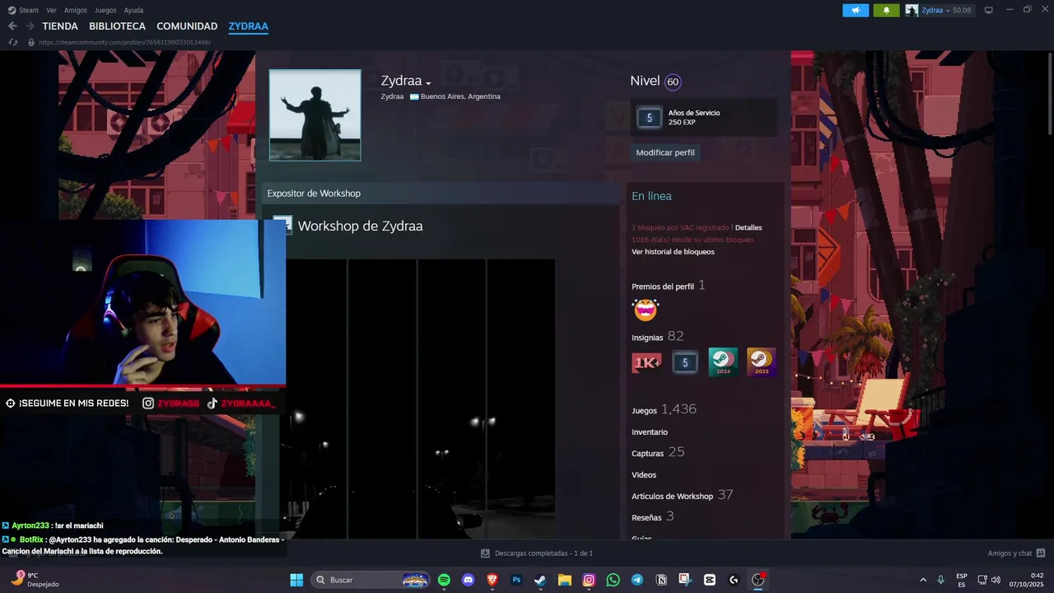
Task: Open VAC ban Detalles link
Action: point(749,227)
